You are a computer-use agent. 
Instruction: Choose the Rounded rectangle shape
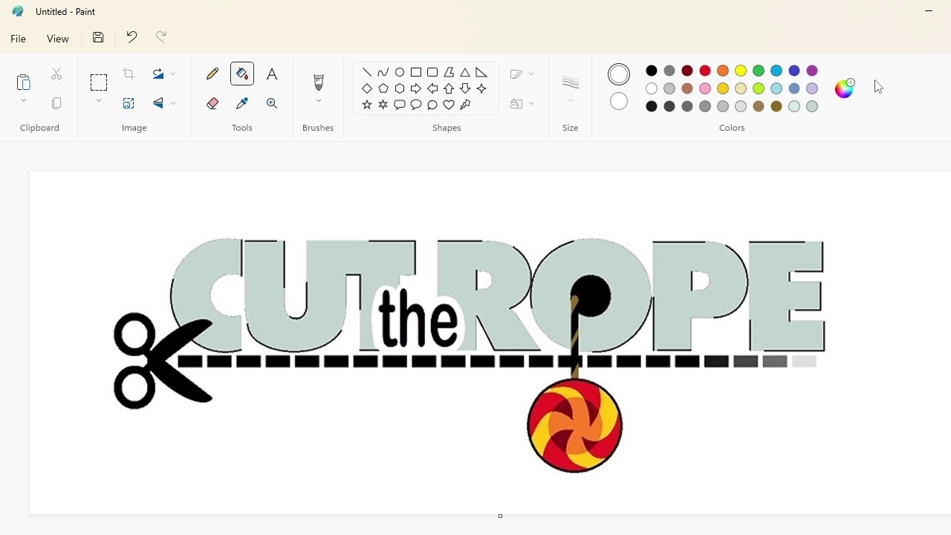coord(432,72)
